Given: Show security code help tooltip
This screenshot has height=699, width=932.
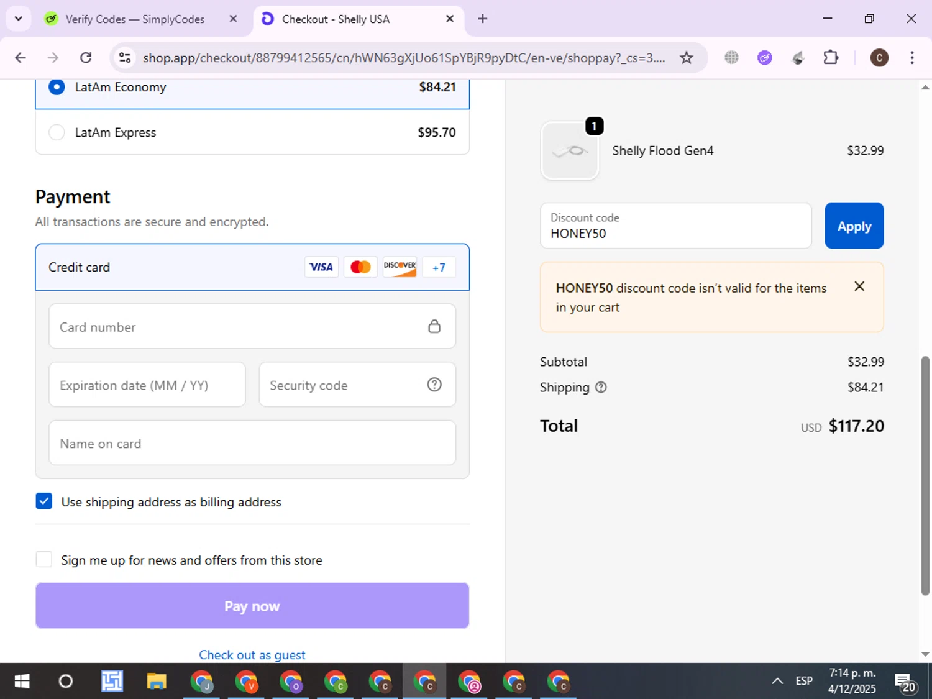Looking at the screenshot, I should [434, 385].
